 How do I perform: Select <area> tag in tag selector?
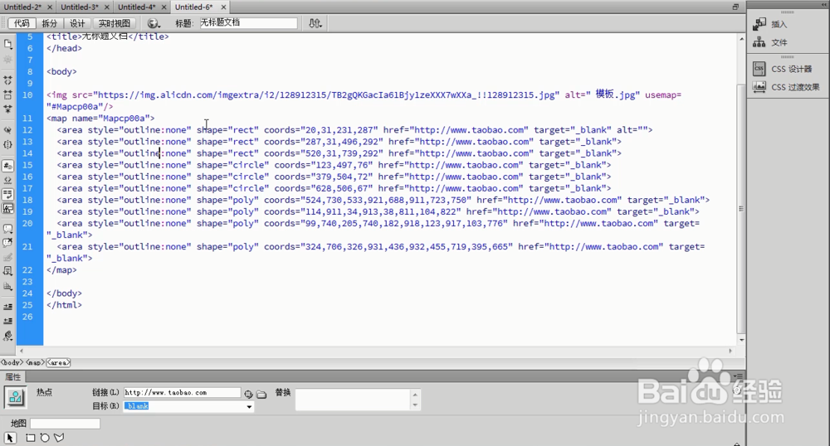(x=58, y=362)
